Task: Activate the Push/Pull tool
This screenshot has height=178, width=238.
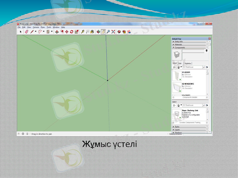Action: [x=57, y=31]
